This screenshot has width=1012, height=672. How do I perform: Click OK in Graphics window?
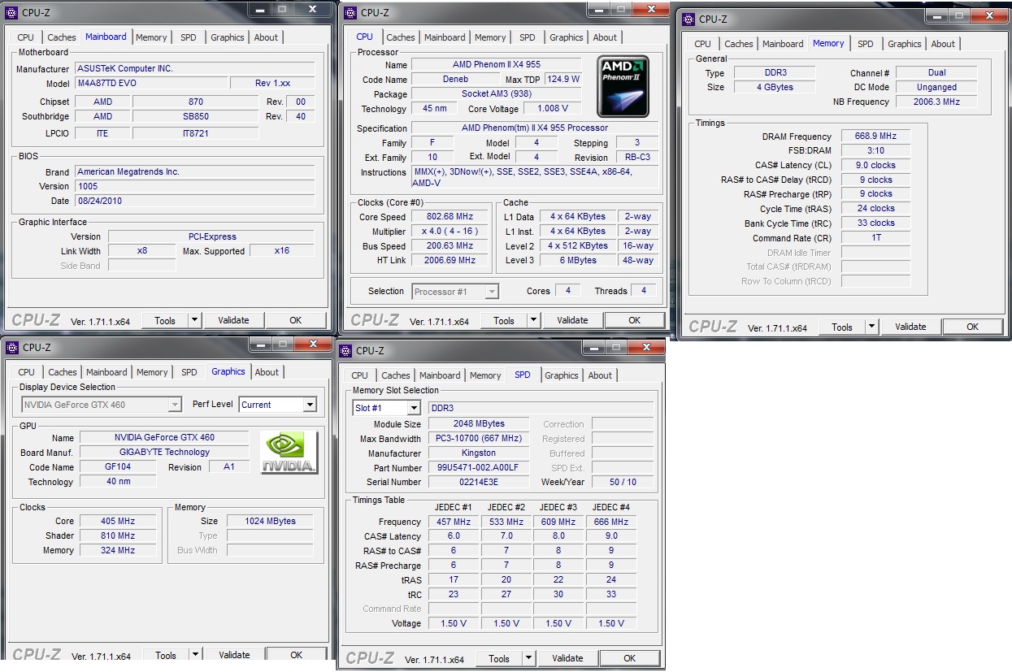(296, 655)
